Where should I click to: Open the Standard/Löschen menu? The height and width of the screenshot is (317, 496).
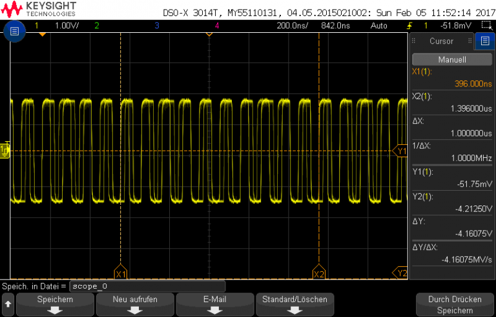(x=294, y=304)
